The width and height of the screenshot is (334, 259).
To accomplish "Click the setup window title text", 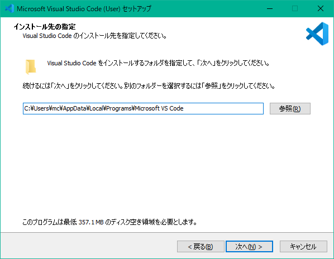I will pyautogui.click(x=84, y=9).
